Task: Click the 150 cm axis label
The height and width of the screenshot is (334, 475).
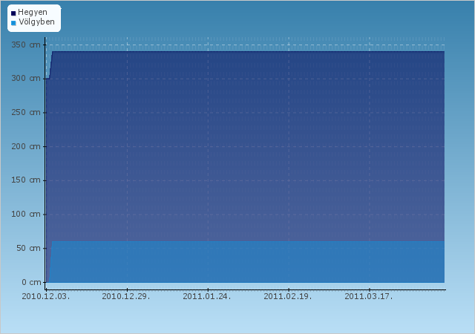Action: (26, 180)
